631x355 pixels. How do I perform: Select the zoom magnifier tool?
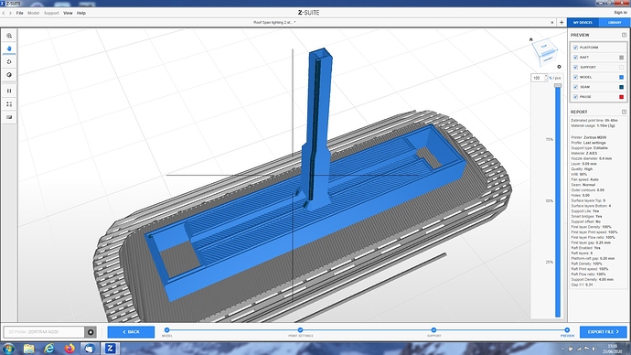9,36
